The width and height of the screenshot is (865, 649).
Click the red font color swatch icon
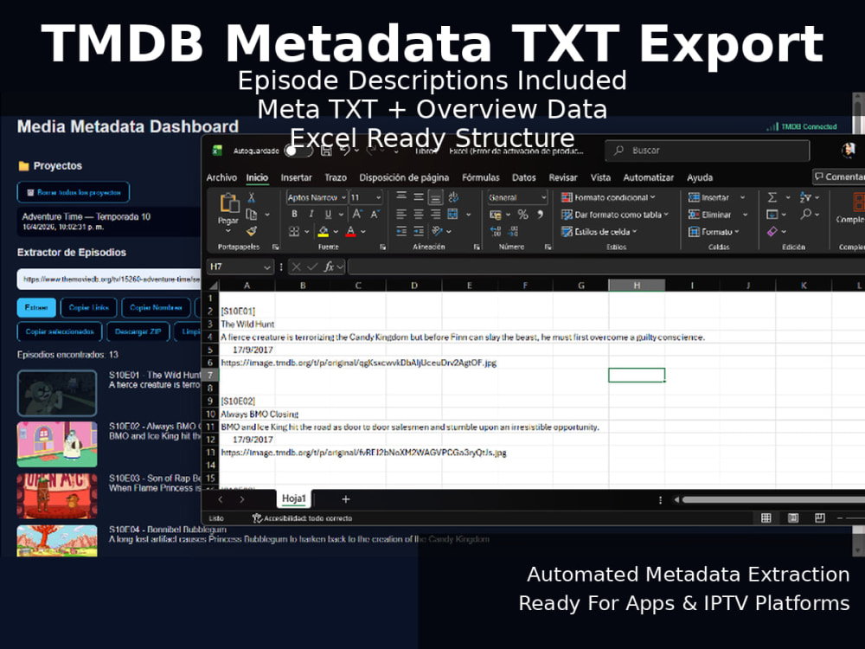pos(351,232)
